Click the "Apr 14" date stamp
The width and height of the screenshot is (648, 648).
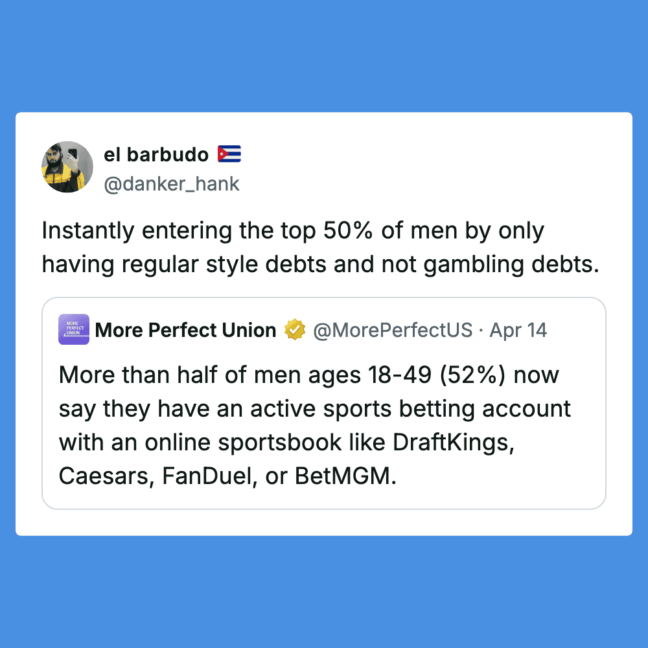pos(518,330)
